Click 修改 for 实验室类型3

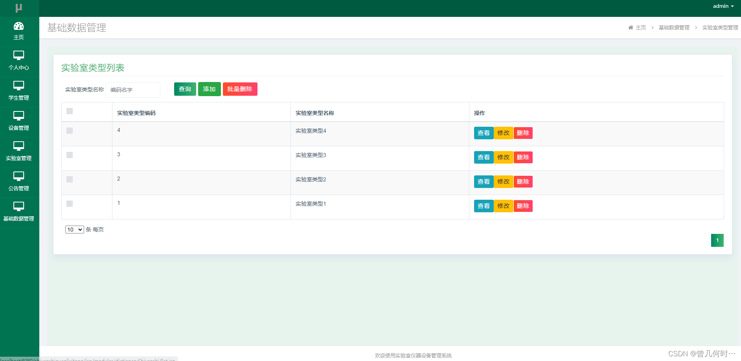coord(504,157)
